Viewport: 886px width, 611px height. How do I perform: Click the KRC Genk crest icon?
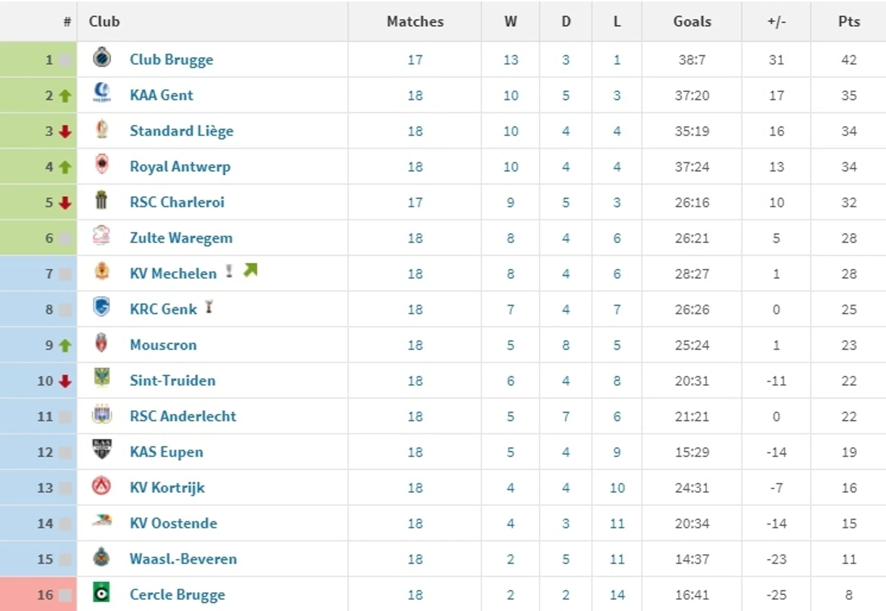pos(101,307)
